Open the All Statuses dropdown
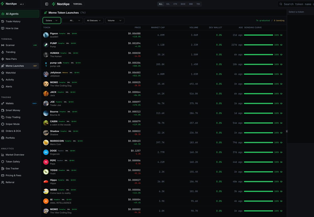314x217 pixels. (x=94, y=20)
